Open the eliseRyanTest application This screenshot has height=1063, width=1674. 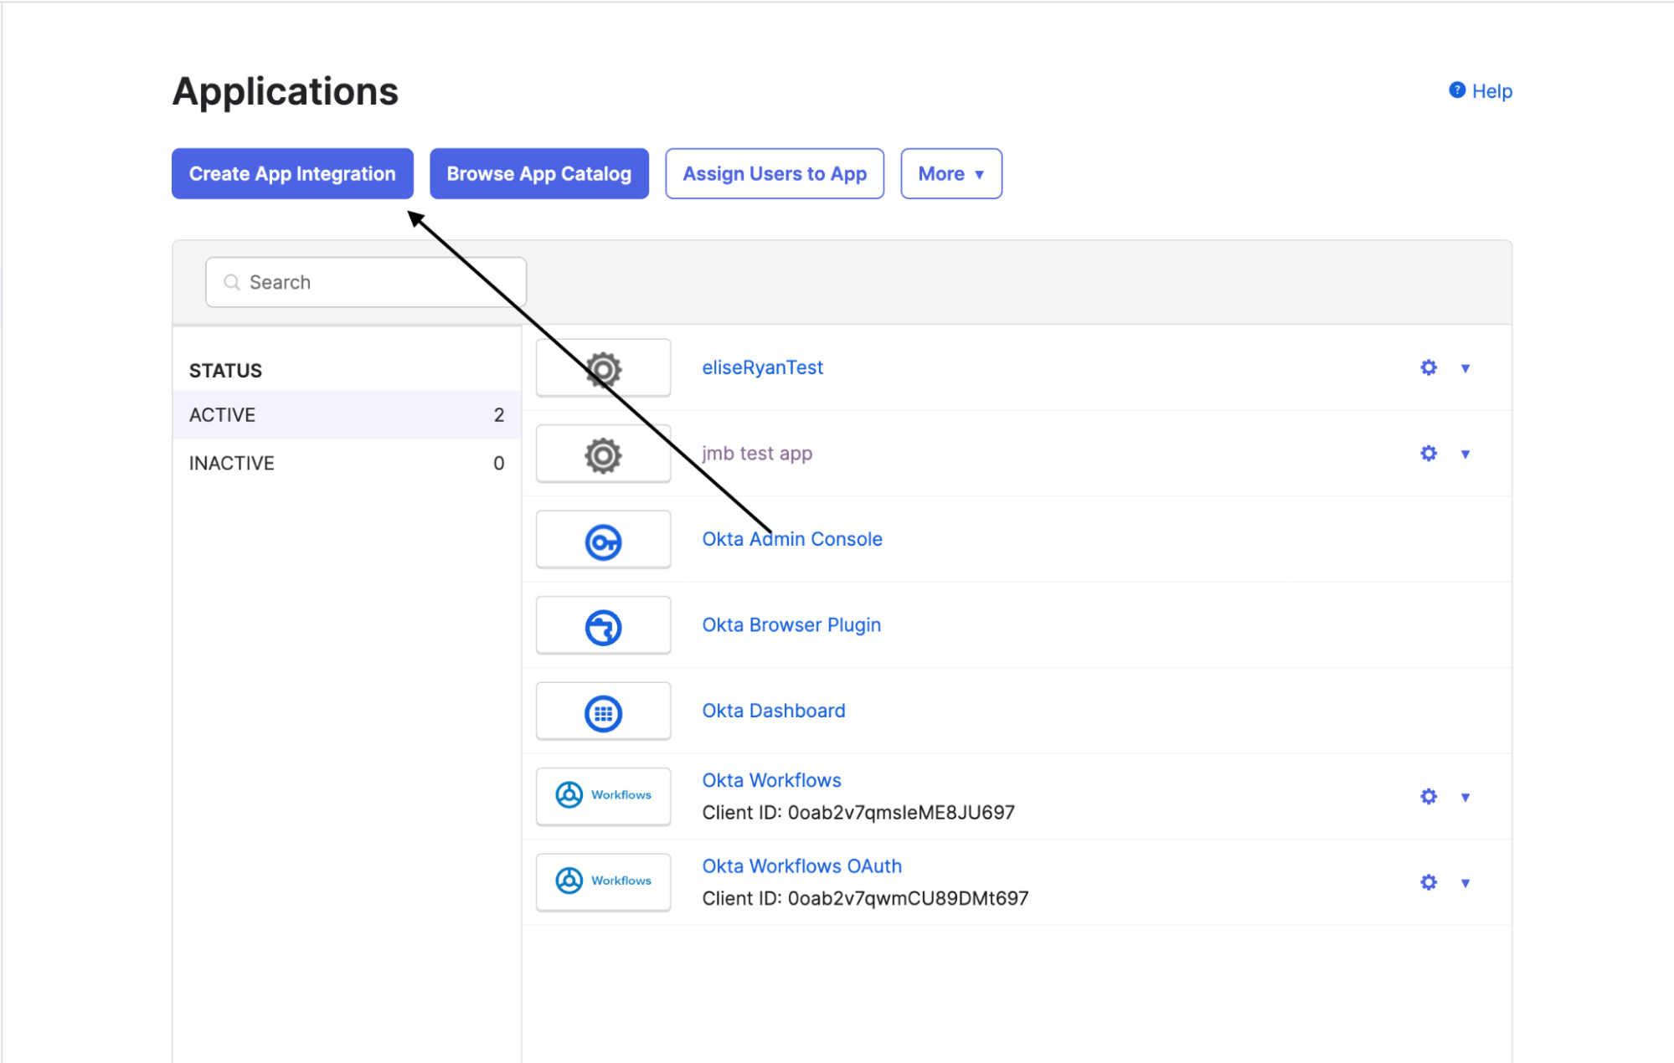point(762,367)
